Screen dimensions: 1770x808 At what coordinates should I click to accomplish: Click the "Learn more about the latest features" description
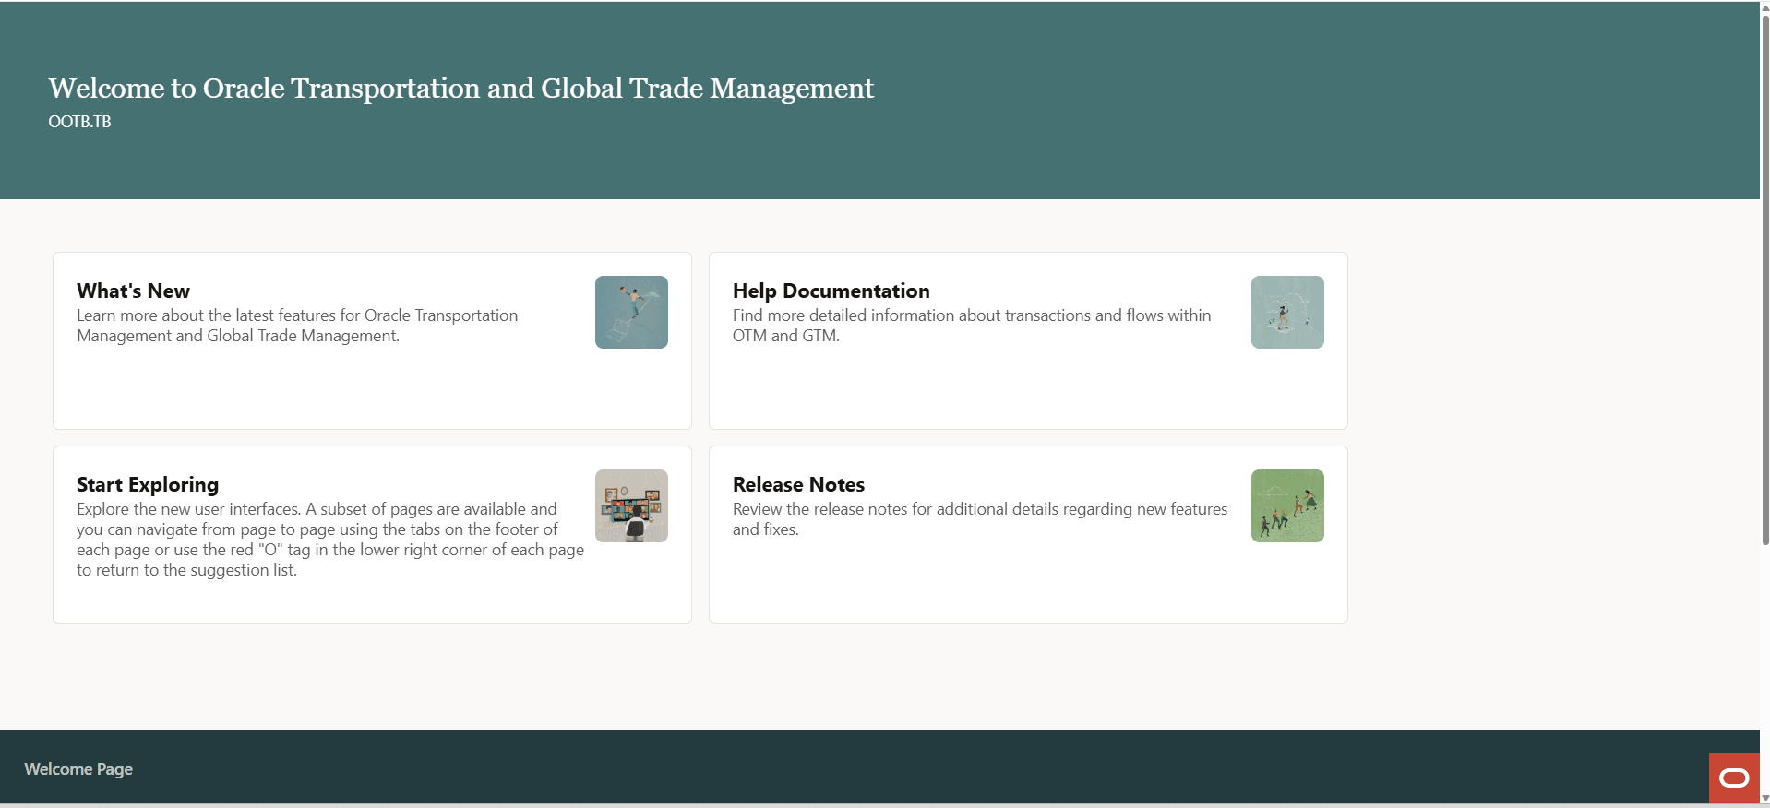[297, 326]
